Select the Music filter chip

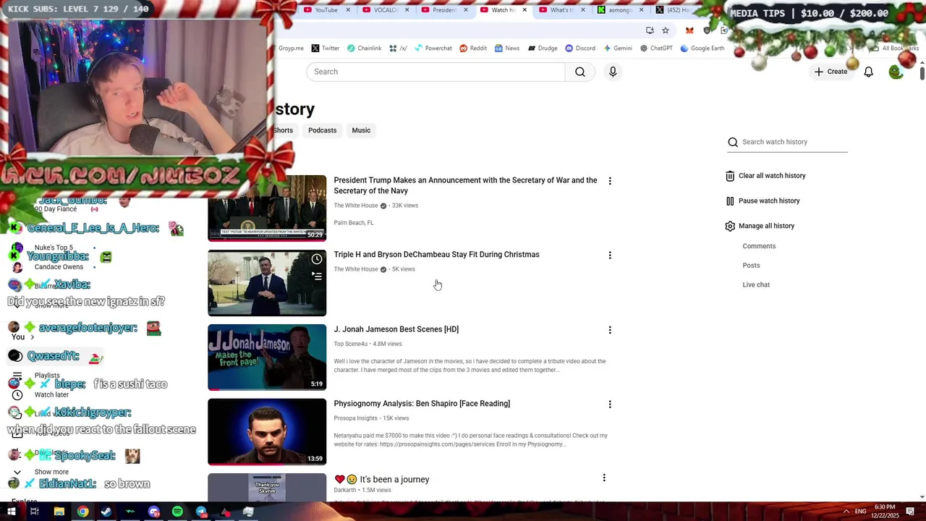tap(361, 130)
